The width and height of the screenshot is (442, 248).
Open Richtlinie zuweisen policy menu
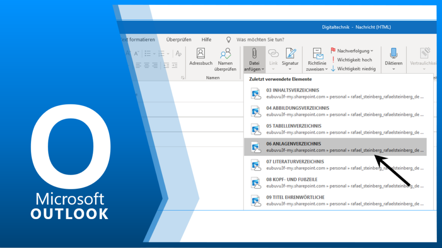317,60
